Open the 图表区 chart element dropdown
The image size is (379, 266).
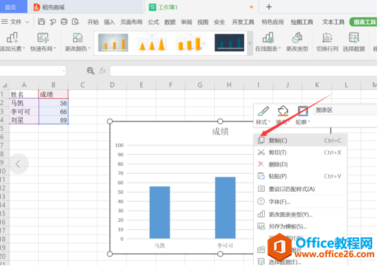(345, 110)
